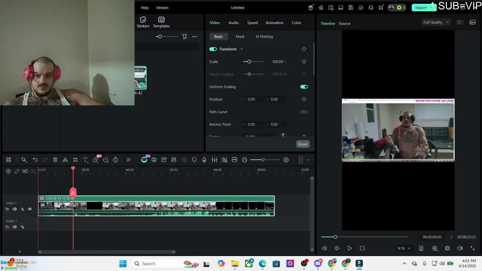This screenshot has width=482, height=271.
Task: Open the Full Quality dropdown
Action: coord(436,22)
